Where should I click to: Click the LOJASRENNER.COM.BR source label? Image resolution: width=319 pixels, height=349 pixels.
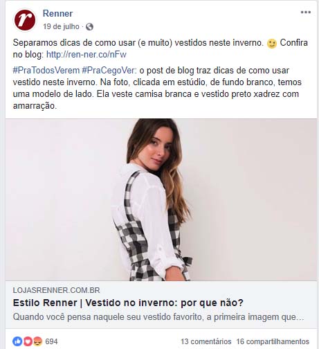point(57,290)
